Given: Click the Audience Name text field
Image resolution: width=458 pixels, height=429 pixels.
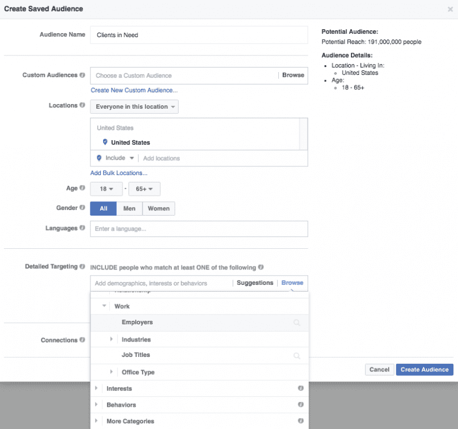Looking at the screenshot, I should [199, 35].
